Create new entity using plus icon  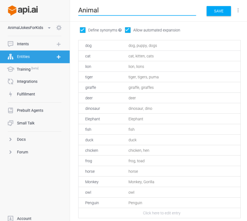click(59, 57)
